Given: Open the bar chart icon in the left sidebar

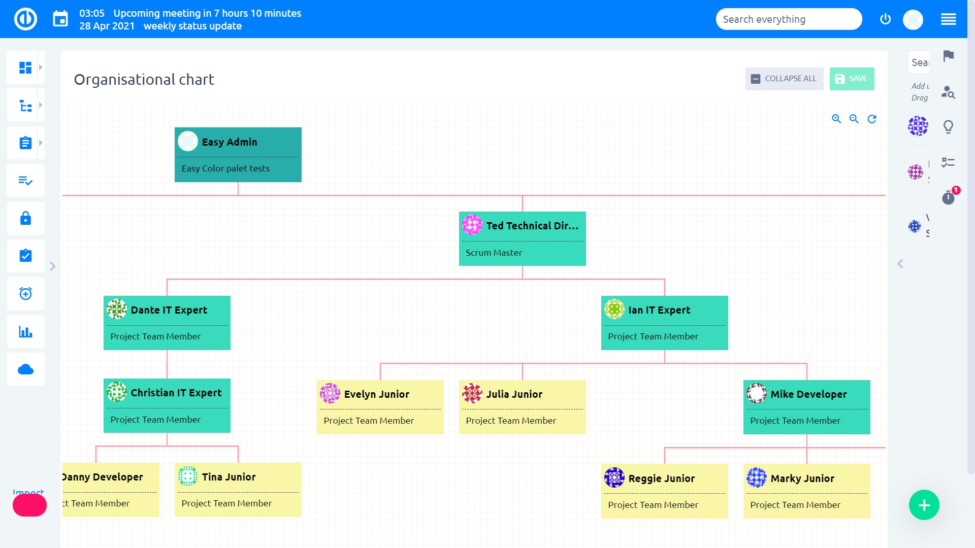Looking at the screenshot, I should point(25,332).
